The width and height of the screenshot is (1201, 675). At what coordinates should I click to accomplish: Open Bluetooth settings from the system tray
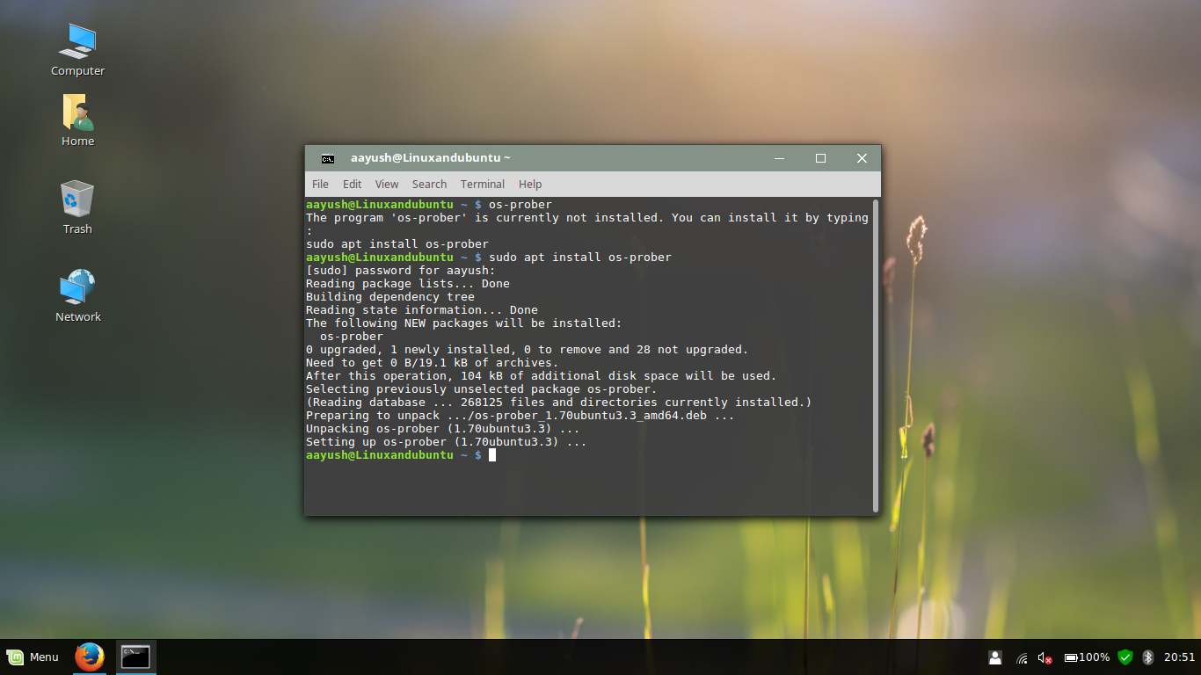tap(1147, 657)
